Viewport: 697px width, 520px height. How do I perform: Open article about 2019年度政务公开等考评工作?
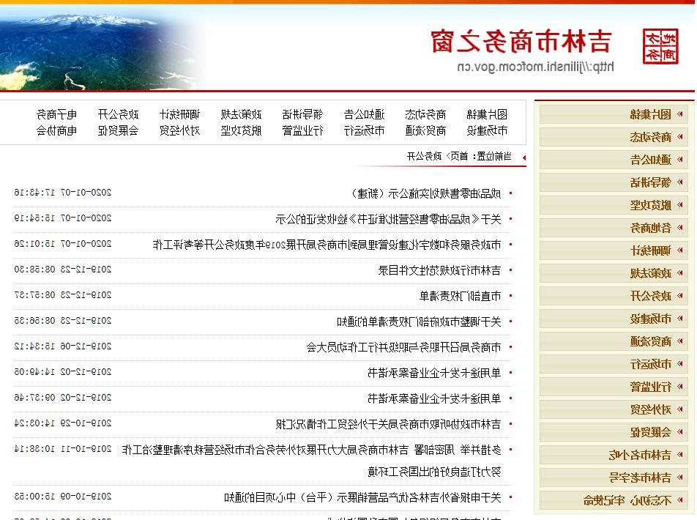(x=327, y=245)
